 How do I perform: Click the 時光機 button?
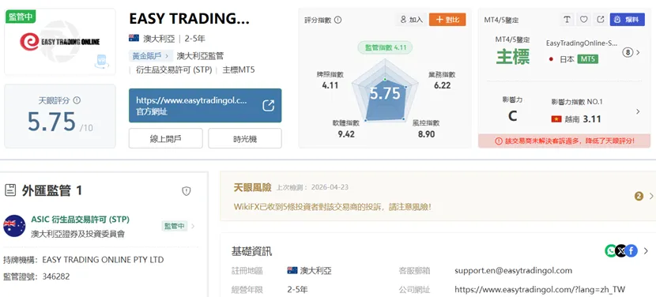pos(245,138)
